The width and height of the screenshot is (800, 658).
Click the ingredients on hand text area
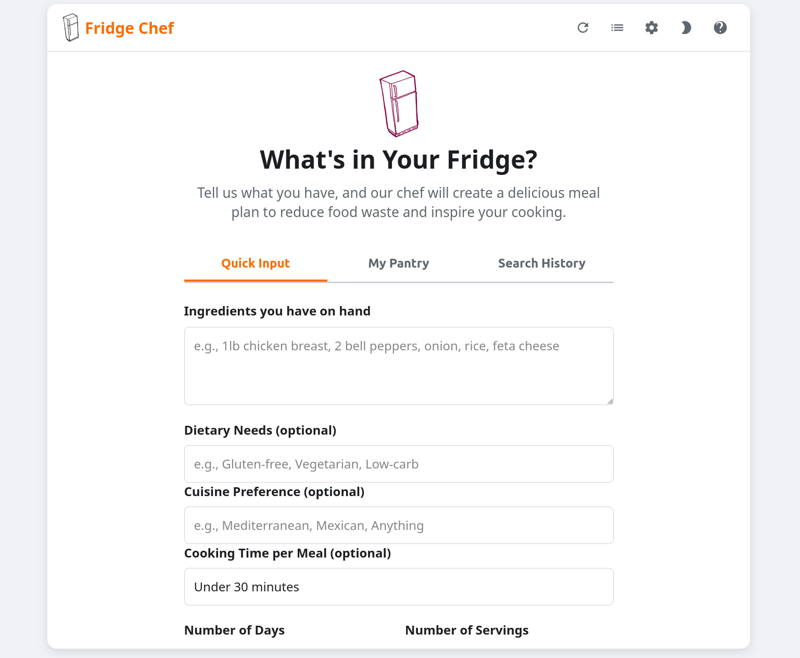(399, 366)
